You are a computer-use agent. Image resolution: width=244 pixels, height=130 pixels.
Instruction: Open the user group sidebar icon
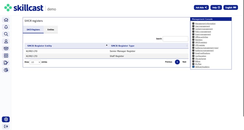click(6, 48)
